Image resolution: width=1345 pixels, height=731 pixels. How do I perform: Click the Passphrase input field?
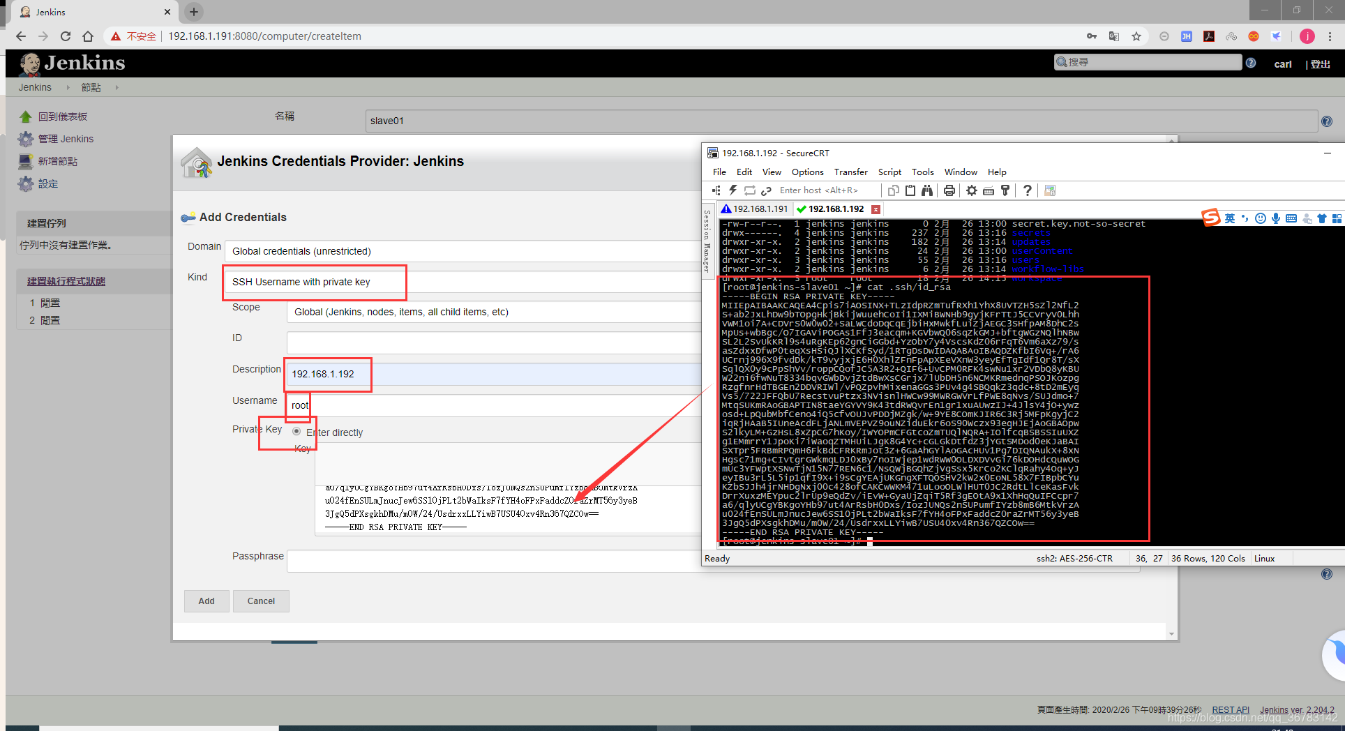[494, 561]
